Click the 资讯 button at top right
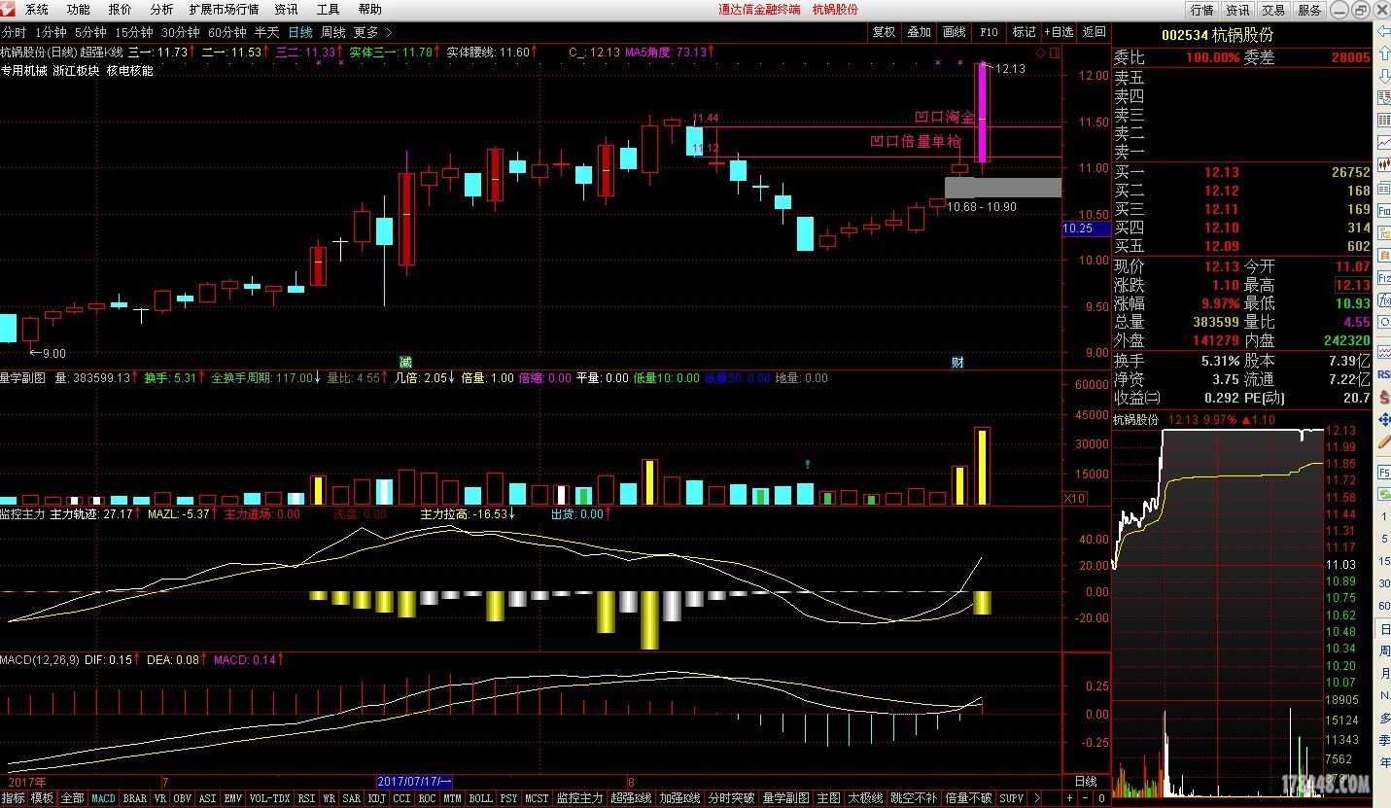The width and height of the screenshot is (1391, 808). tap(1237, 10)
